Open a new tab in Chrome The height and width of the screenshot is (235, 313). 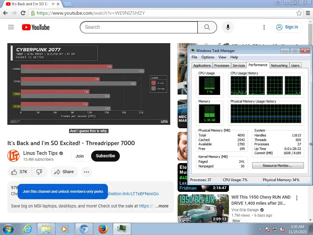tap(68, 4)
